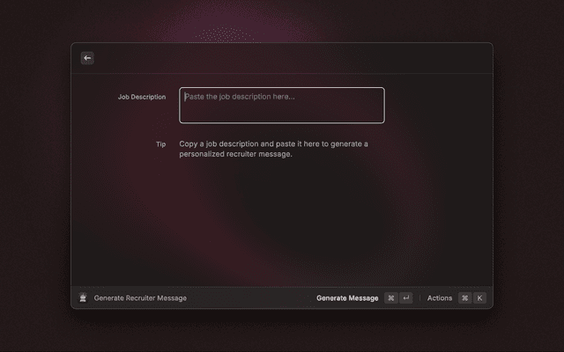Click the recruiter extension icon in footer
This screenshot has width=564, height=352.
click(83, 298)
